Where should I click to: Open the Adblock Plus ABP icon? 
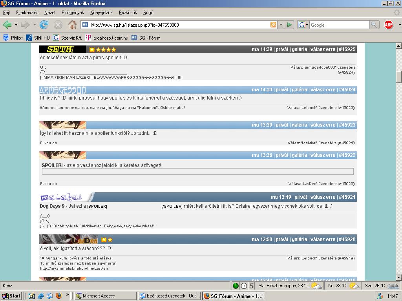(389, 25)
